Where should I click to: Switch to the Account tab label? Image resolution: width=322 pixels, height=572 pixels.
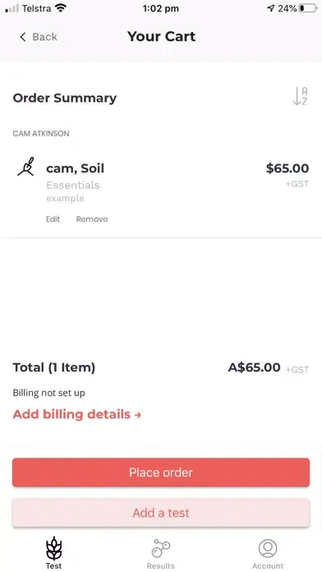(x=268, y=565)
